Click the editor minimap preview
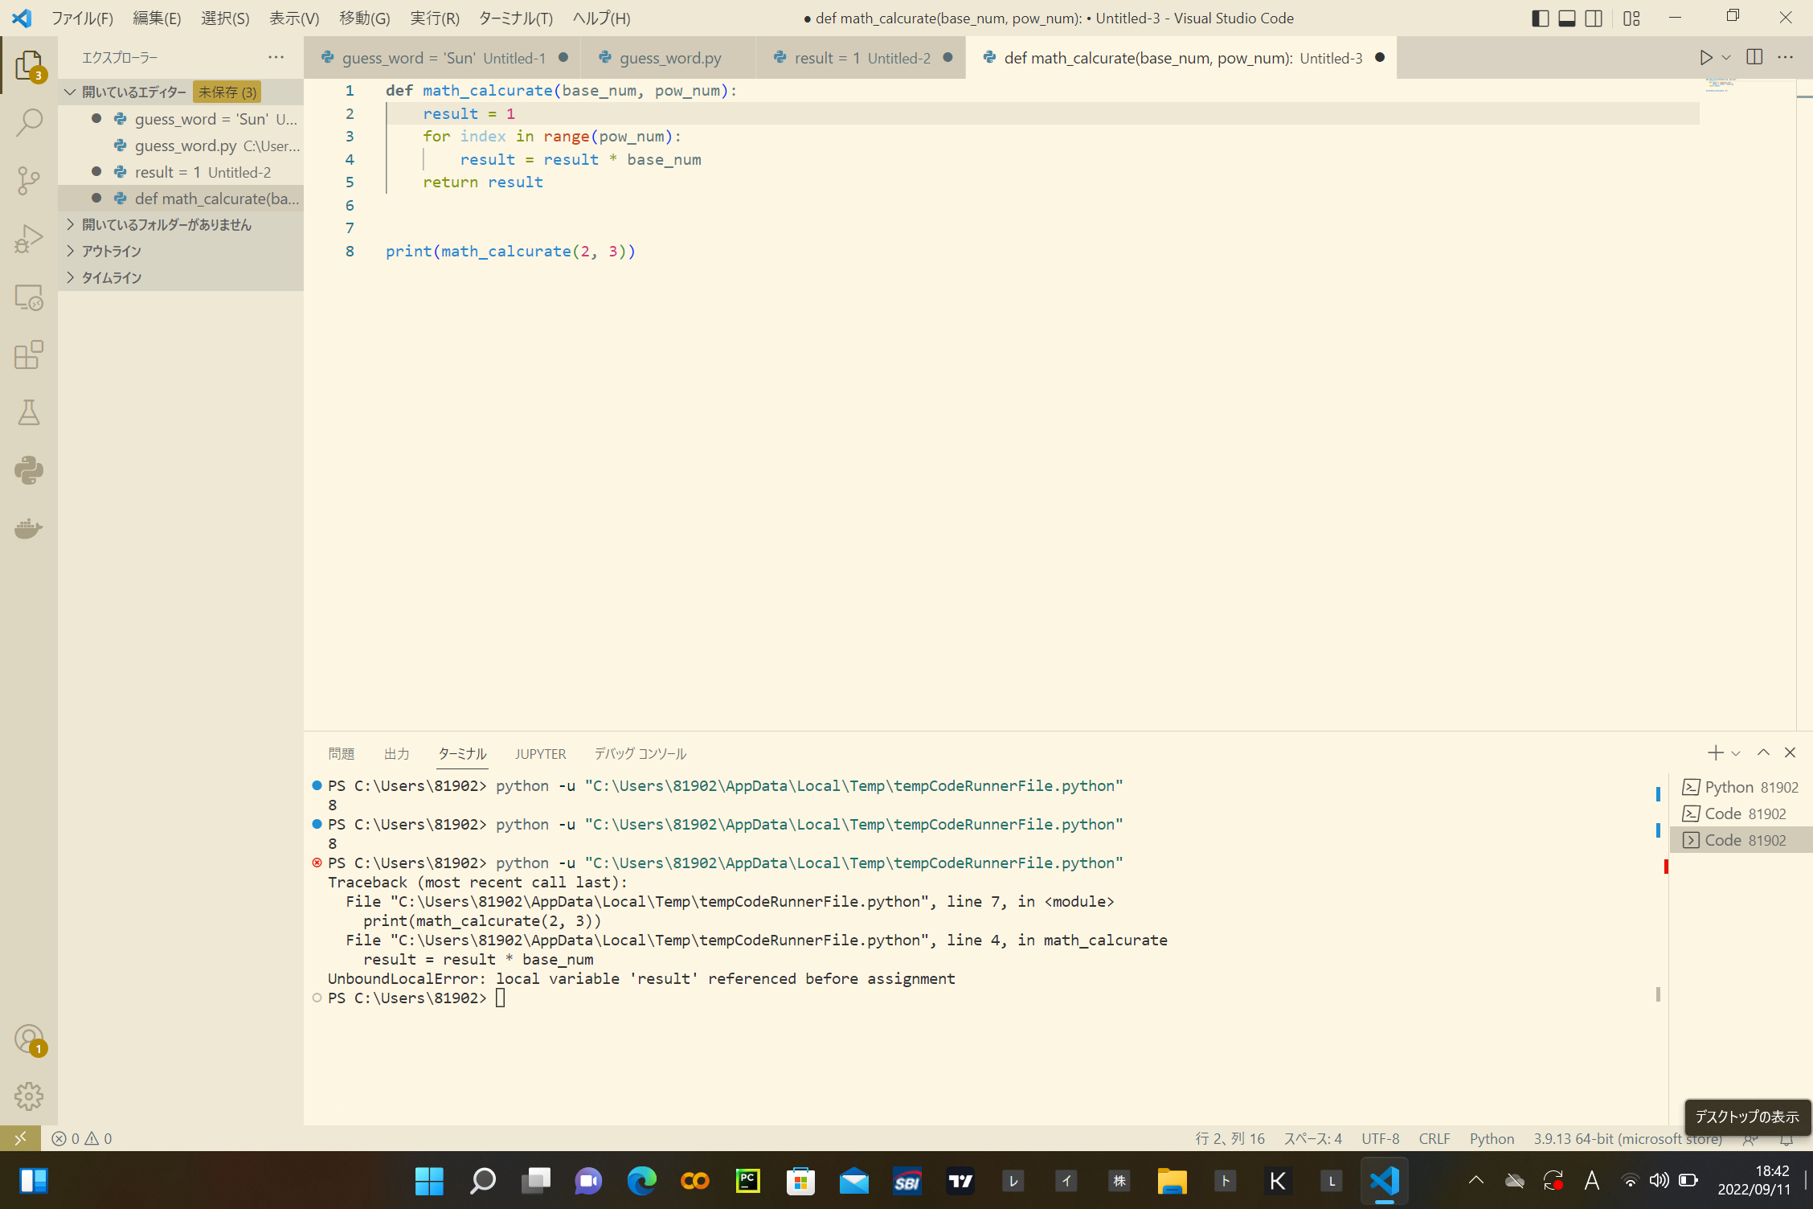Image resolution: width=1813 pixels, height=1209 pixels. tap(1718, 85)
